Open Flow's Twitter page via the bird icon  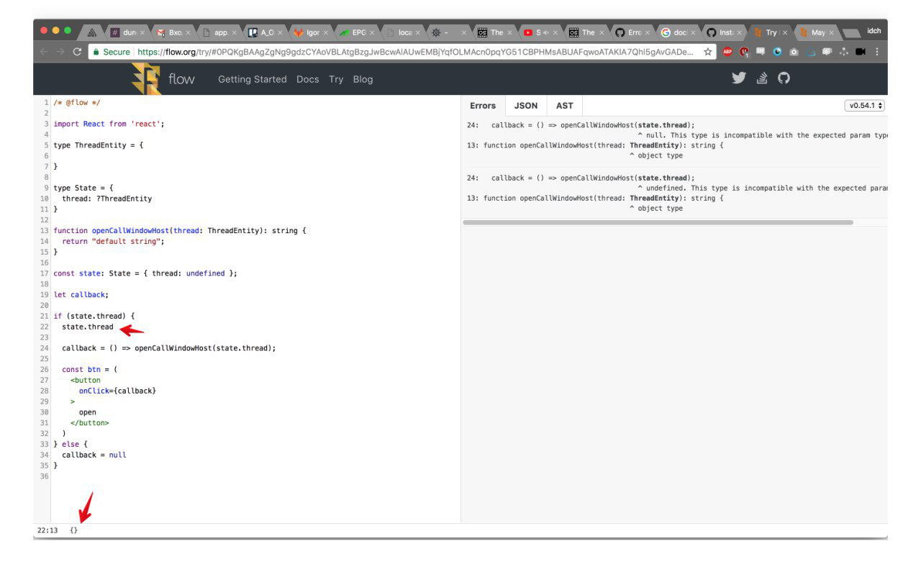click(x=738, y=79)
